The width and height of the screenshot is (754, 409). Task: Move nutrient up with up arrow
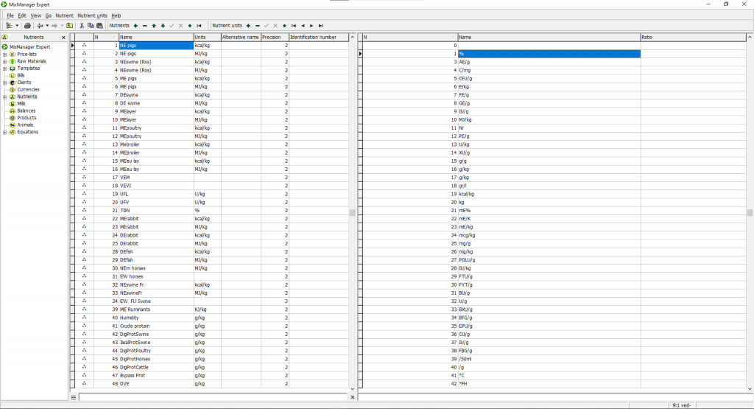point(154,26)
